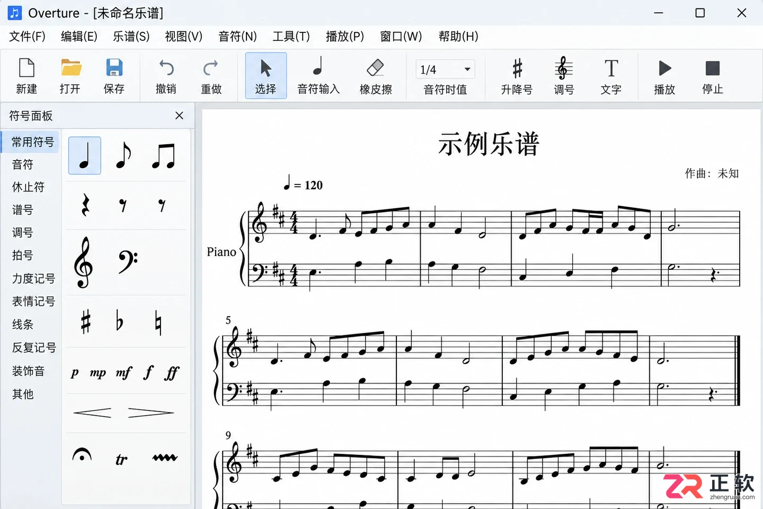The image size is (763, 509).
Task: Pick the quarter rest symbol
Action: pos(85,206)
